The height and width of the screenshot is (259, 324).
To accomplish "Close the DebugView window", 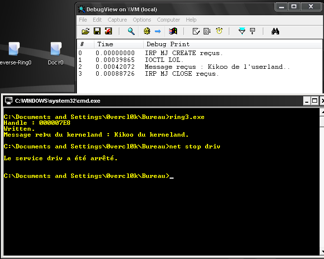I will coord(311,7).
